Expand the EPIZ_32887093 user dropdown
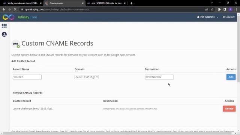The width and height of the screenshot is (240, 135). pyautogui.click(x=207, y=17)
